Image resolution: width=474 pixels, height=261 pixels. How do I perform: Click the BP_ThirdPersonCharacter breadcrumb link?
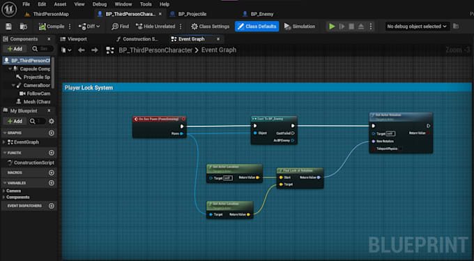(155, 50)
